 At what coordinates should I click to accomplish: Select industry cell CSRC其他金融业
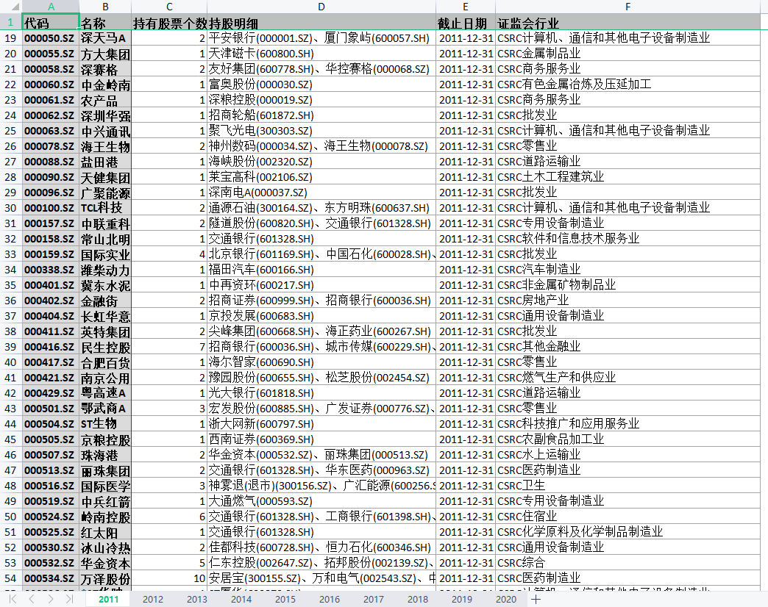628,347
